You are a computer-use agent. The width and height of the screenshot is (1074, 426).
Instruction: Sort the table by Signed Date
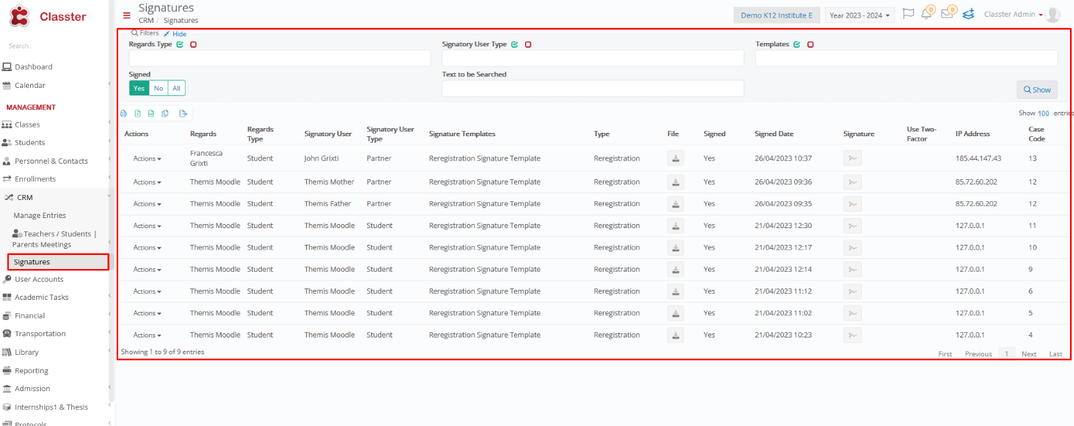click(x=774, y=134)
